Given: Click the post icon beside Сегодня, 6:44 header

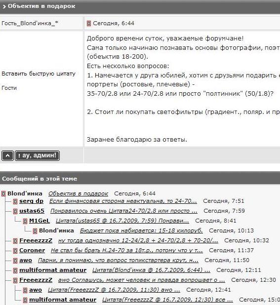Looking at the screenshot, I should pyautogui.click(x=89, y=24).
